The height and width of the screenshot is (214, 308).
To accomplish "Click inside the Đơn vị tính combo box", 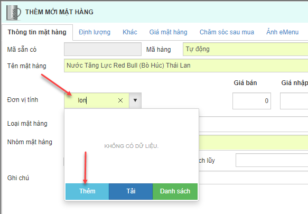I will pyautogui.click(x=97, y=100).
